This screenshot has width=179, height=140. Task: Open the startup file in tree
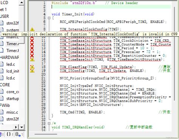click(x=12, y=98)
